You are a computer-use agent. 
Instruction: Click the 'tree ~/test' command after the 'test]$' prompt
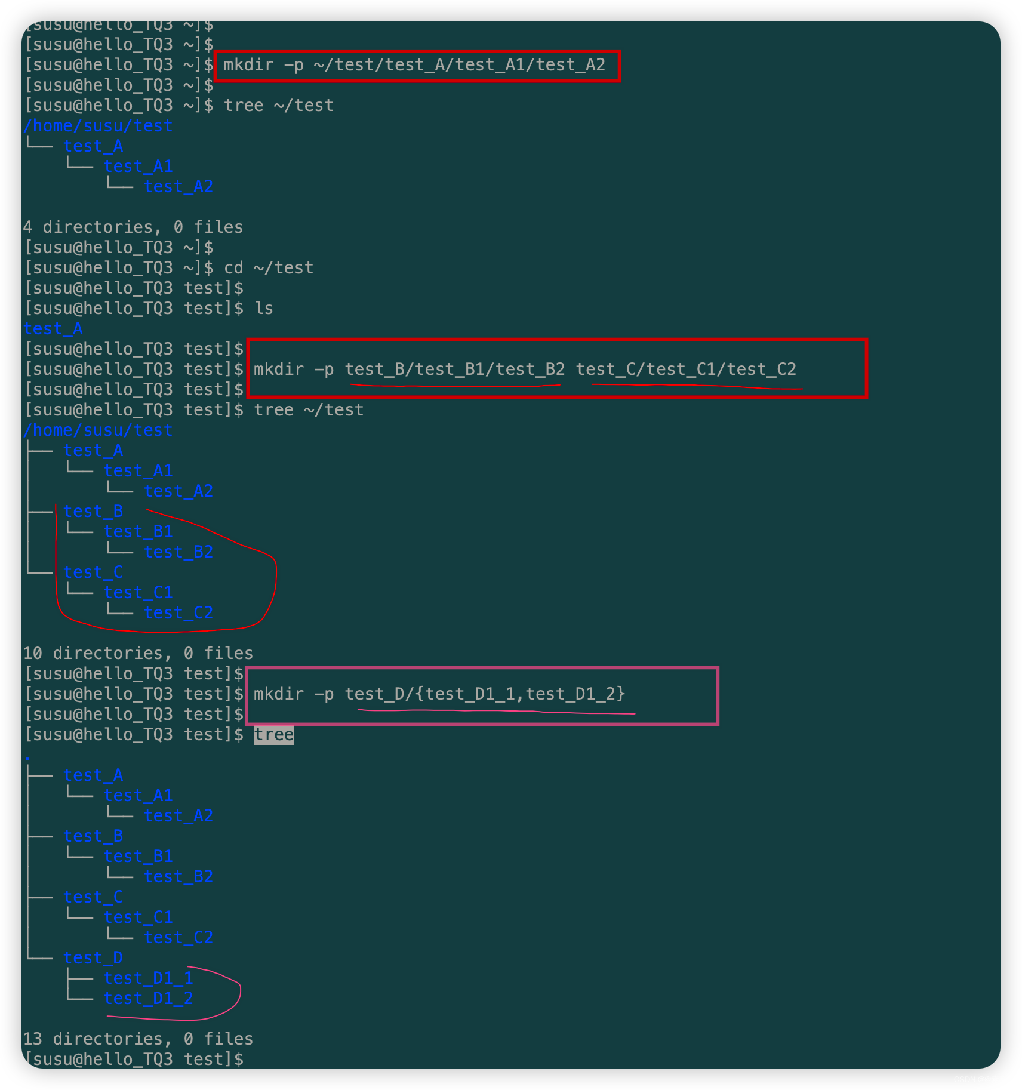point(309,410)
